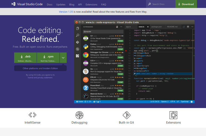This screenshot has width=206, height=136.
Task: Click the Debugging feature label
Action: tap(79, 122)
